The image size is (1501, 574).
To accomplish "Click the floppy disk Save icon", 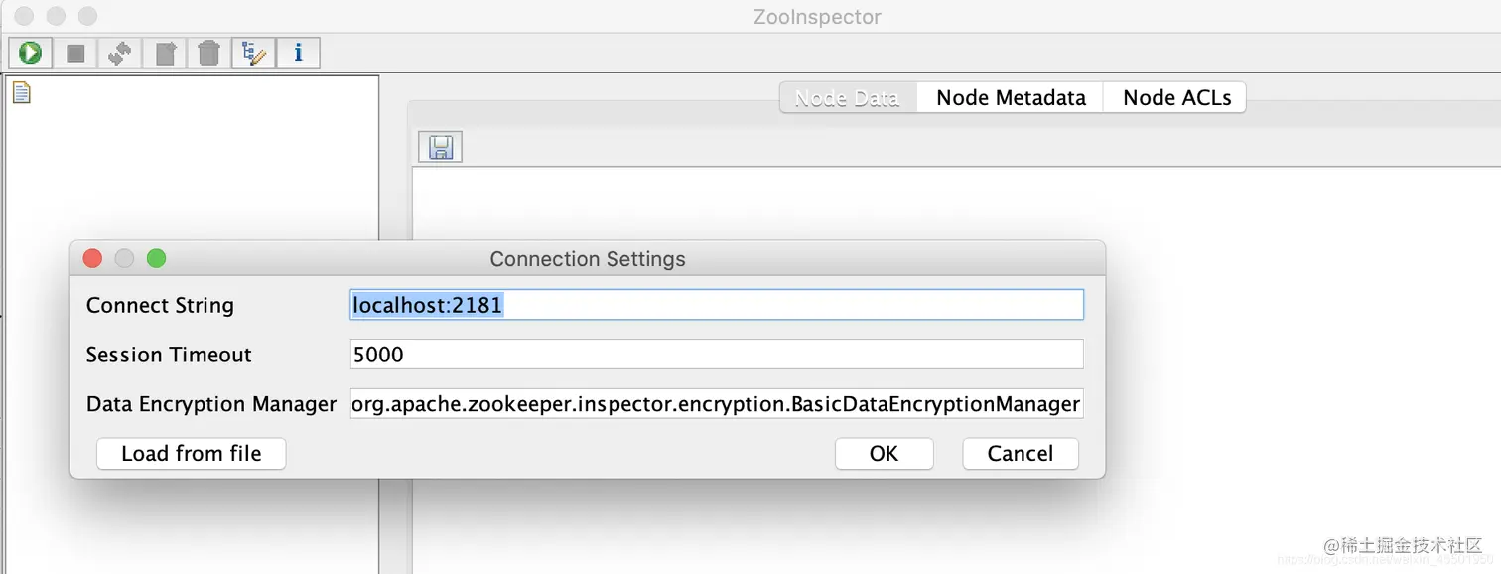I will pyautogui.click(x=440, y=147).
